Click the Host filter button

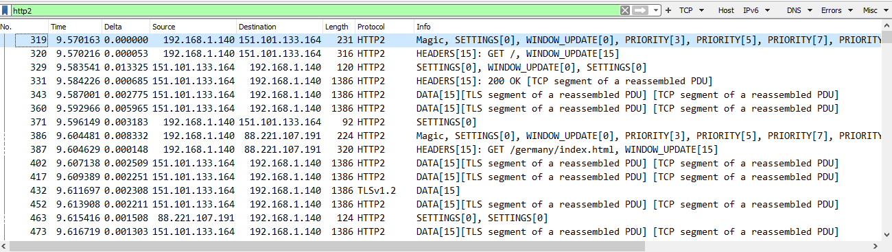pos(726,10)
